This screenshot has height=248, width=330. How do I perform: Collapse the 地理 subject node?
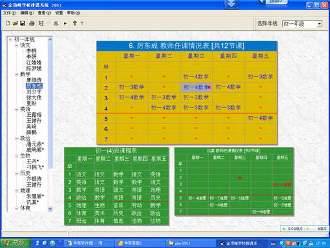click(16, 191)
